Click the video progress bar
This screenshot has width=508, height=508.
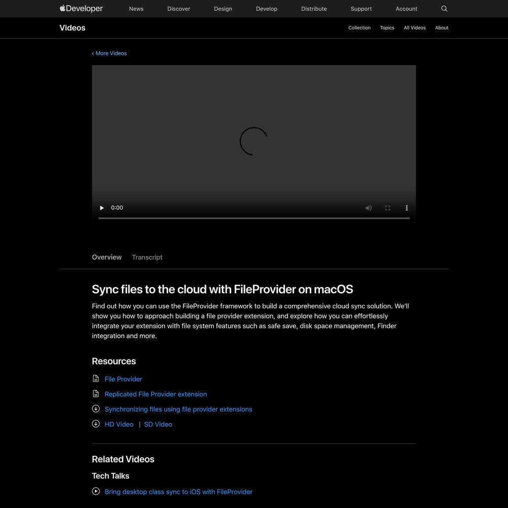[254, 218]
